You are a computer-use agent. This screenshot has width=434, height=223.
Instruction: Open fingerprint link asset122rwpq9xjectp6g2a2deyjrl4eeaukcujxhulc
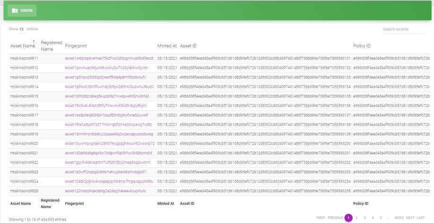[x=106, y=191]
